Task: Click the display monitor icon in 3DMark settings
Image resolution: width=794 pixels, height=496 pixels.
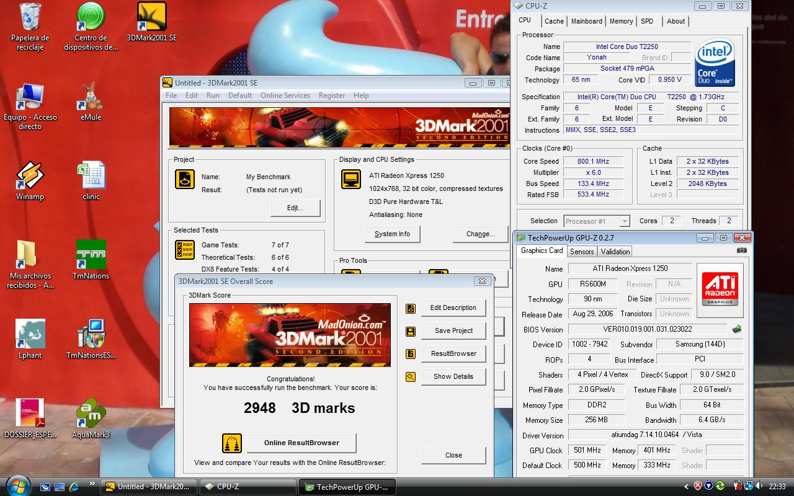Action: (351, 179)
